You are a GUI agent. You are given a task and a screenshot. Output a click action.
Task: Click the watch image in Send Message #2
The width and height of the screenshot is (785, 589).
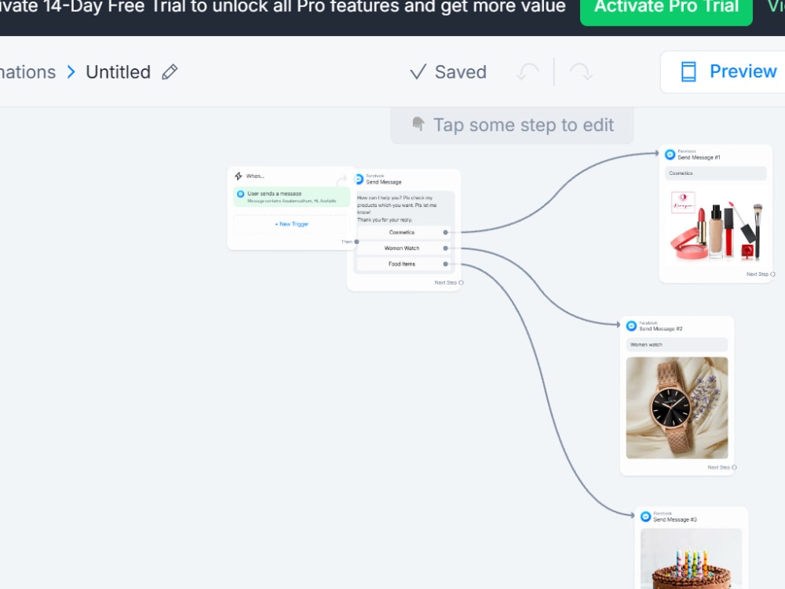(677, 408)
